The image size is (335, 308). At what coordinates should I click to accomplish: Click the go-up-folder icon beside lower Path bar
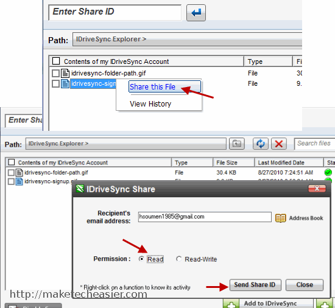(237, 144)
